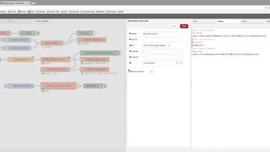Select the Read all Buffers inject node

[21, 86]
